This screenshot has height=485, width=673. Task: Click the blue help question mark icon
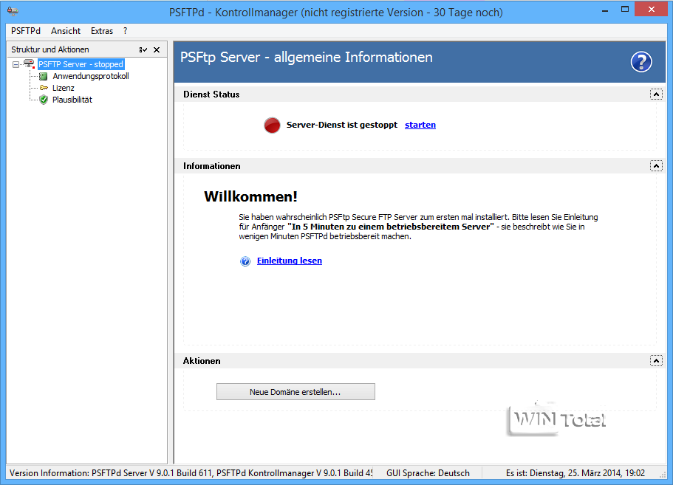[x=641, y=62]
